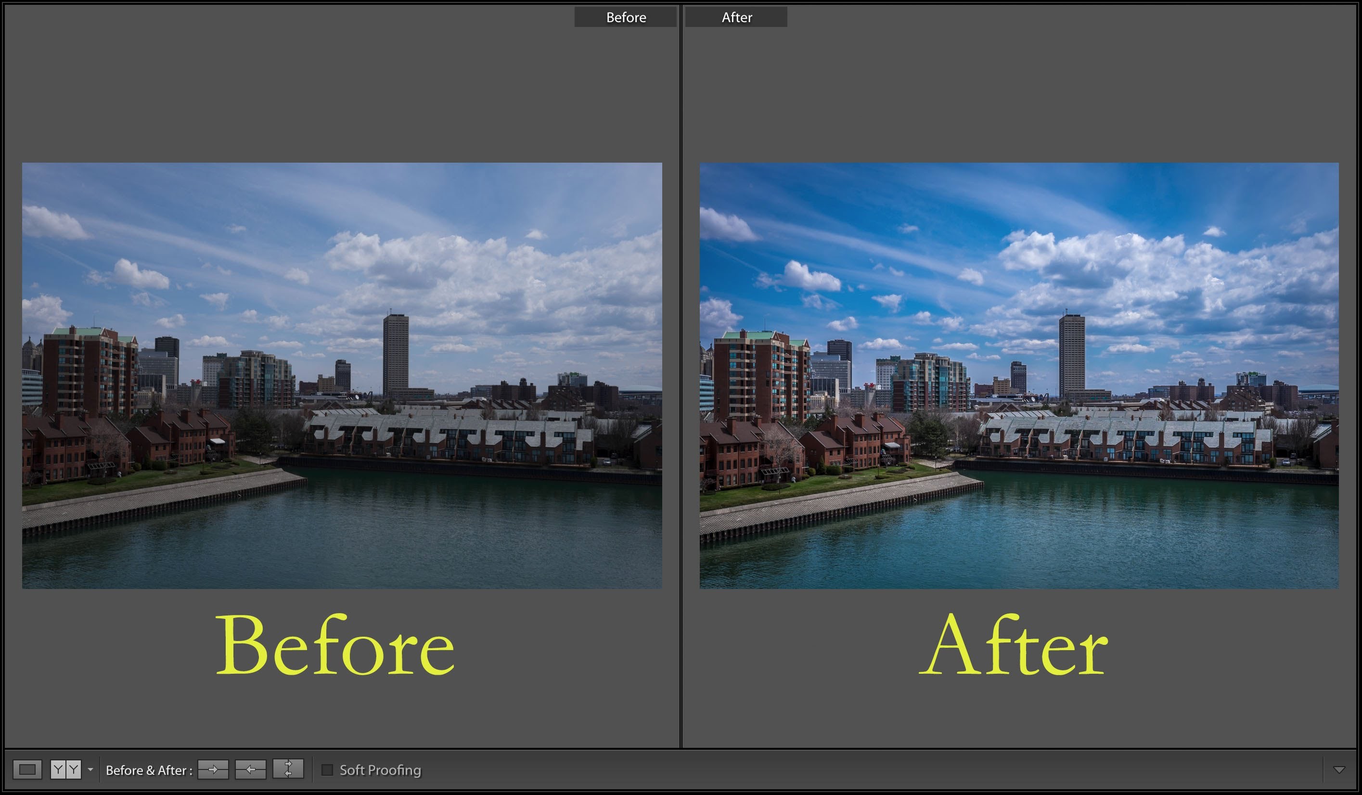Swap Before and After settings

coord(288,769)
